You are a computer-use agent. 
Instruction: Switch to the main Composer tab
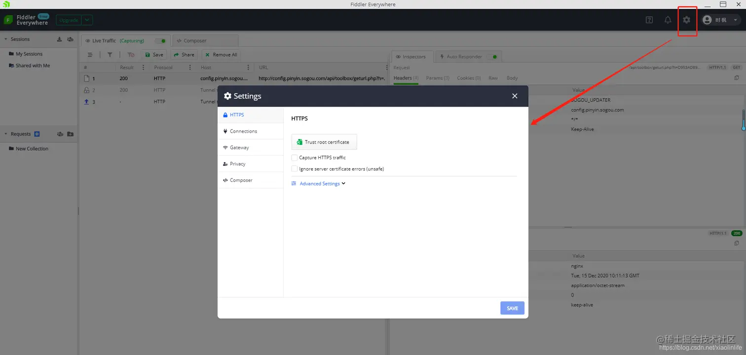click(x=205, y=41)
